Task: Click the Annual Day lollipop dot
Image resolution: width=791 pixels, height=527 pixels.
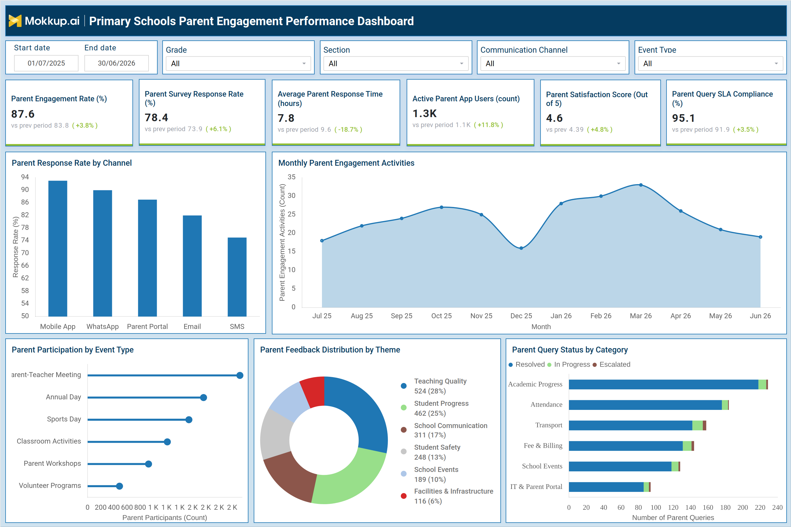Action: (204, 398)
